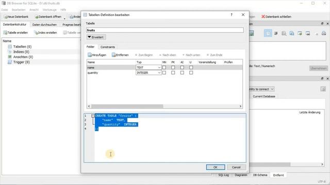Select the Entfernt bottom tab
Viewport: 330px width, 185px height.
pyautogui.click(x=278, y=175)
